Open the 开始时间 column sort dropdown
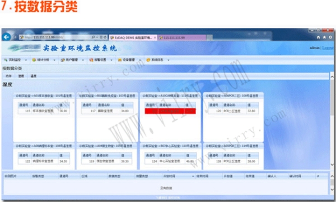 pyautogui.click(x=193, y=176)
